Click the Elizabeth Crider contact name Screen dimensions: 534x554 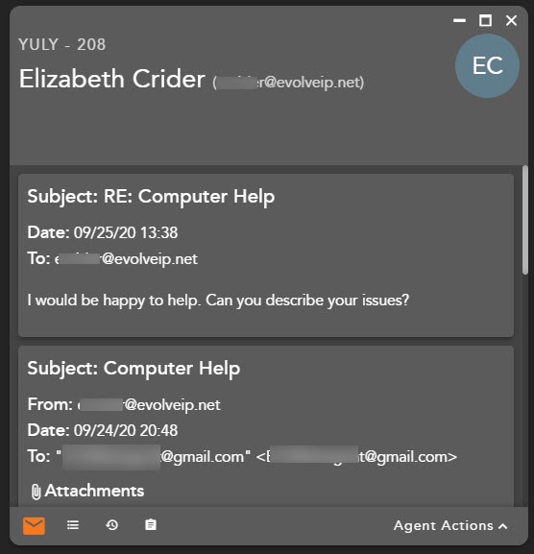pyautogui.click(x=111, y=79)
